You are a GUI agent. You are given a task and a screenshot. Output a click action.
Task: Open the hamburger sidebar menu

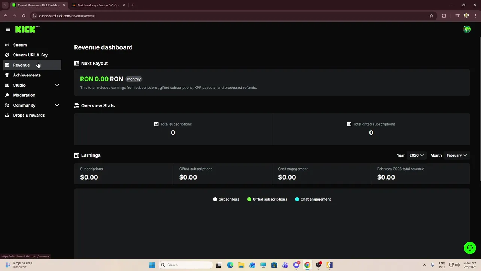tap(8, 29)
